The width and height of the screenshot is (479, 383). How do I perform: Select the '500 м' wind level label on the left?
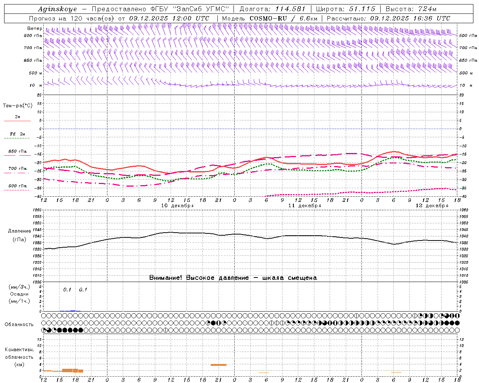(x=36, y=73)
